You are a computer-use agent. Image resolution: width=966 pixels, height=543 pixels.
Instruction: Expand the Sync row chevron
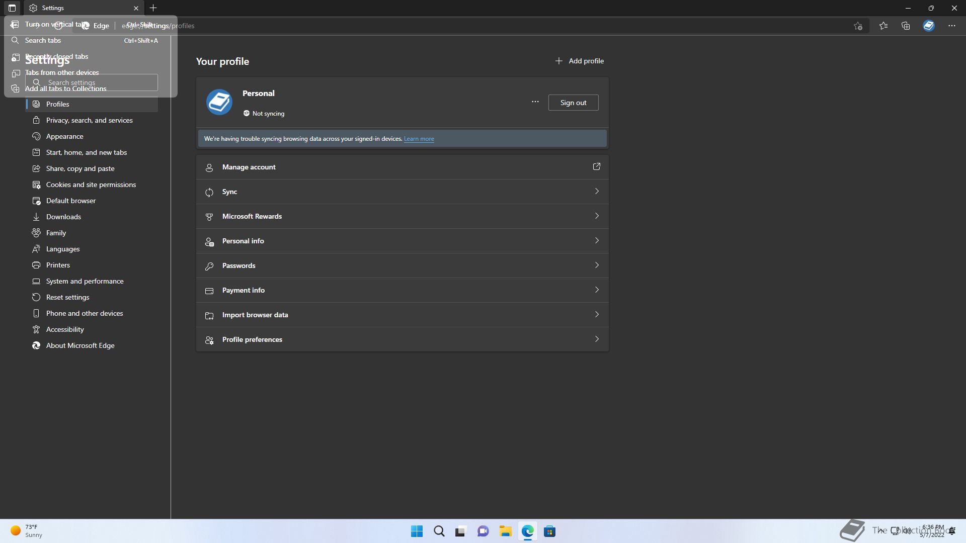tap(597, 191)
